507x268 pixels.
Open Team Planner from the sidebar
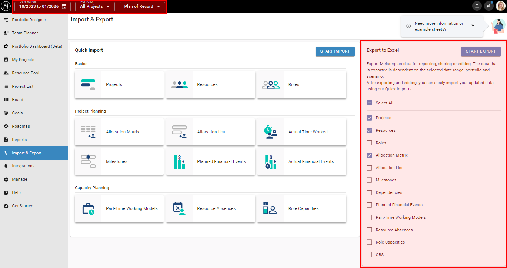34,33
